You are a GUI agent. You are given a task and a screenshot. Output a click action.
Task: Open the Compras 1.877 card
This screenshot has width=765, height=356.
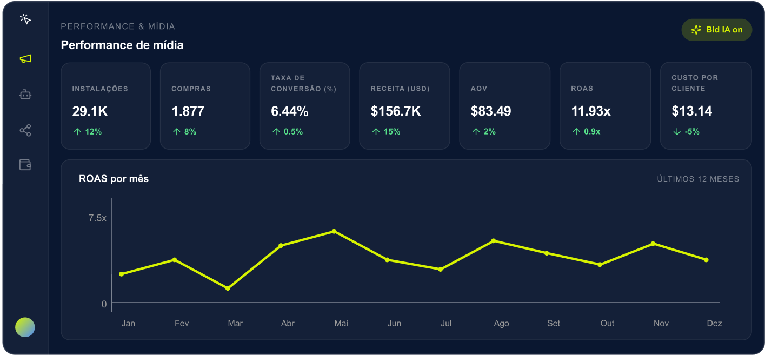pyautogui.click(x=205, y=106)
